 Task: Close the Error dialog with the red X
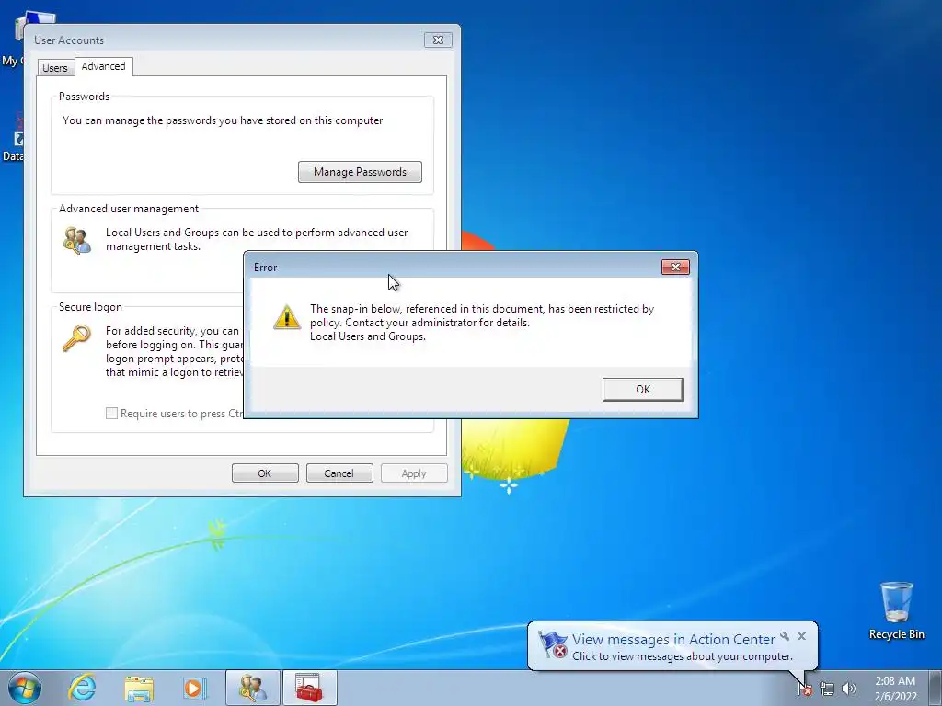[675, 268]
